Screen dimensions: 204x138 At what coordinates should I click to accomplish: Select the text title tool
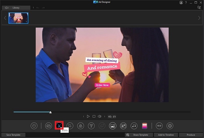tap(91, 126)
